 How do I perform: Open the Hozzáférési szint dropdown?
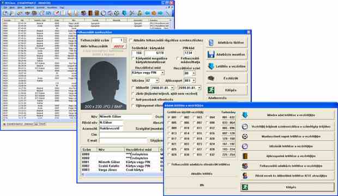pyautogui.click(x=194, y=73)
